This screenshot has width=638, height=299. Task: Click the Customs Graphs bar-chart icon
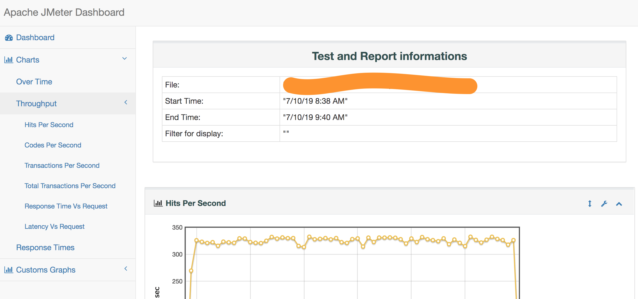point(9,270)
